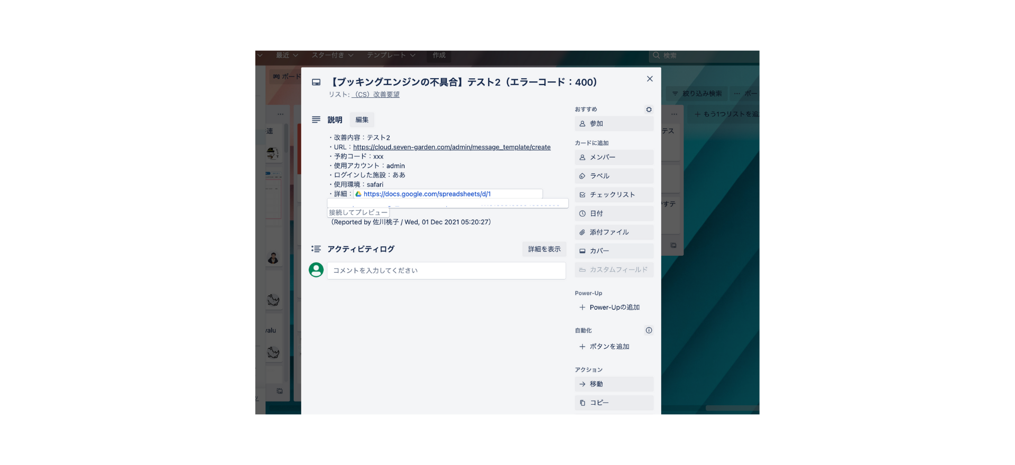Open the ラベル label picker
The image size is (1015, 465).
coord(614,176)
